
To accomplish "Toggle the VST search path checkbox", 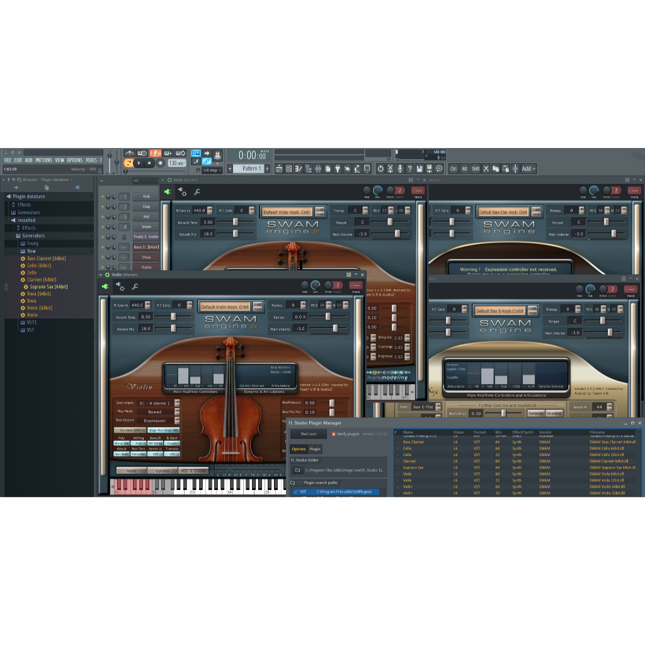I will (x=295, y=491).
